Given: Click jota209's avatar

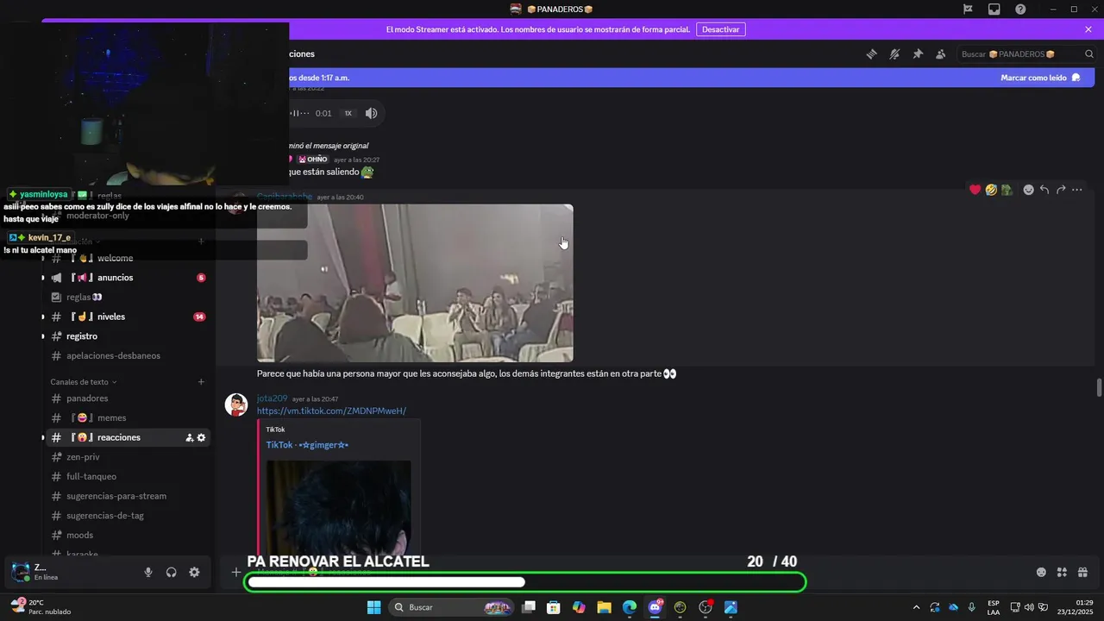Looking at the screenshot, I should tap(236, 405).
